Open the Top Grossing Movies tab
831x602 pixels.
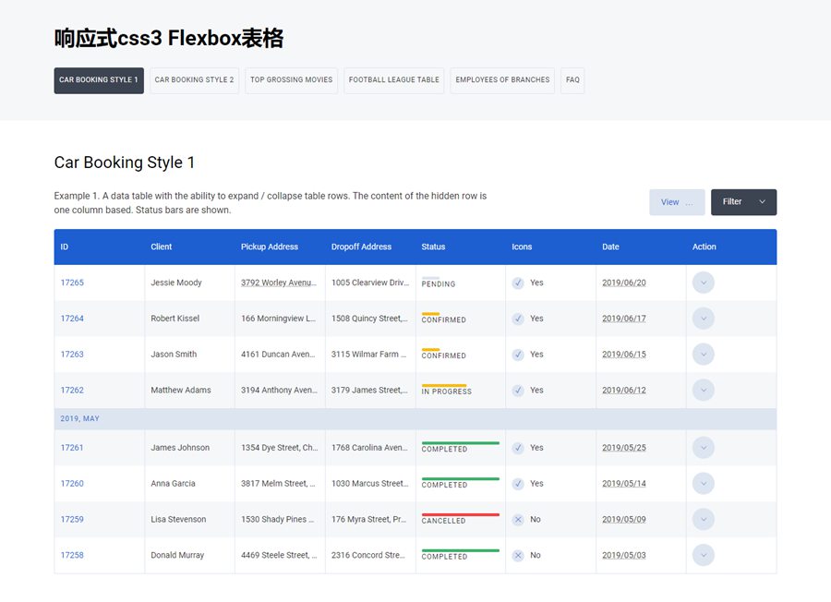[291, 80]
